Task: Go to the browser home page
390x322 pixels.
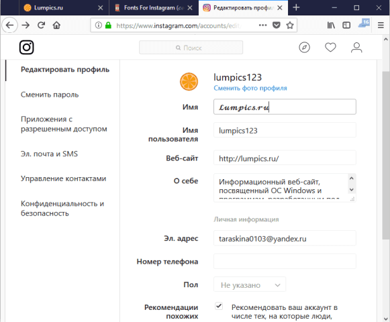Action: (x=56, y=25)
